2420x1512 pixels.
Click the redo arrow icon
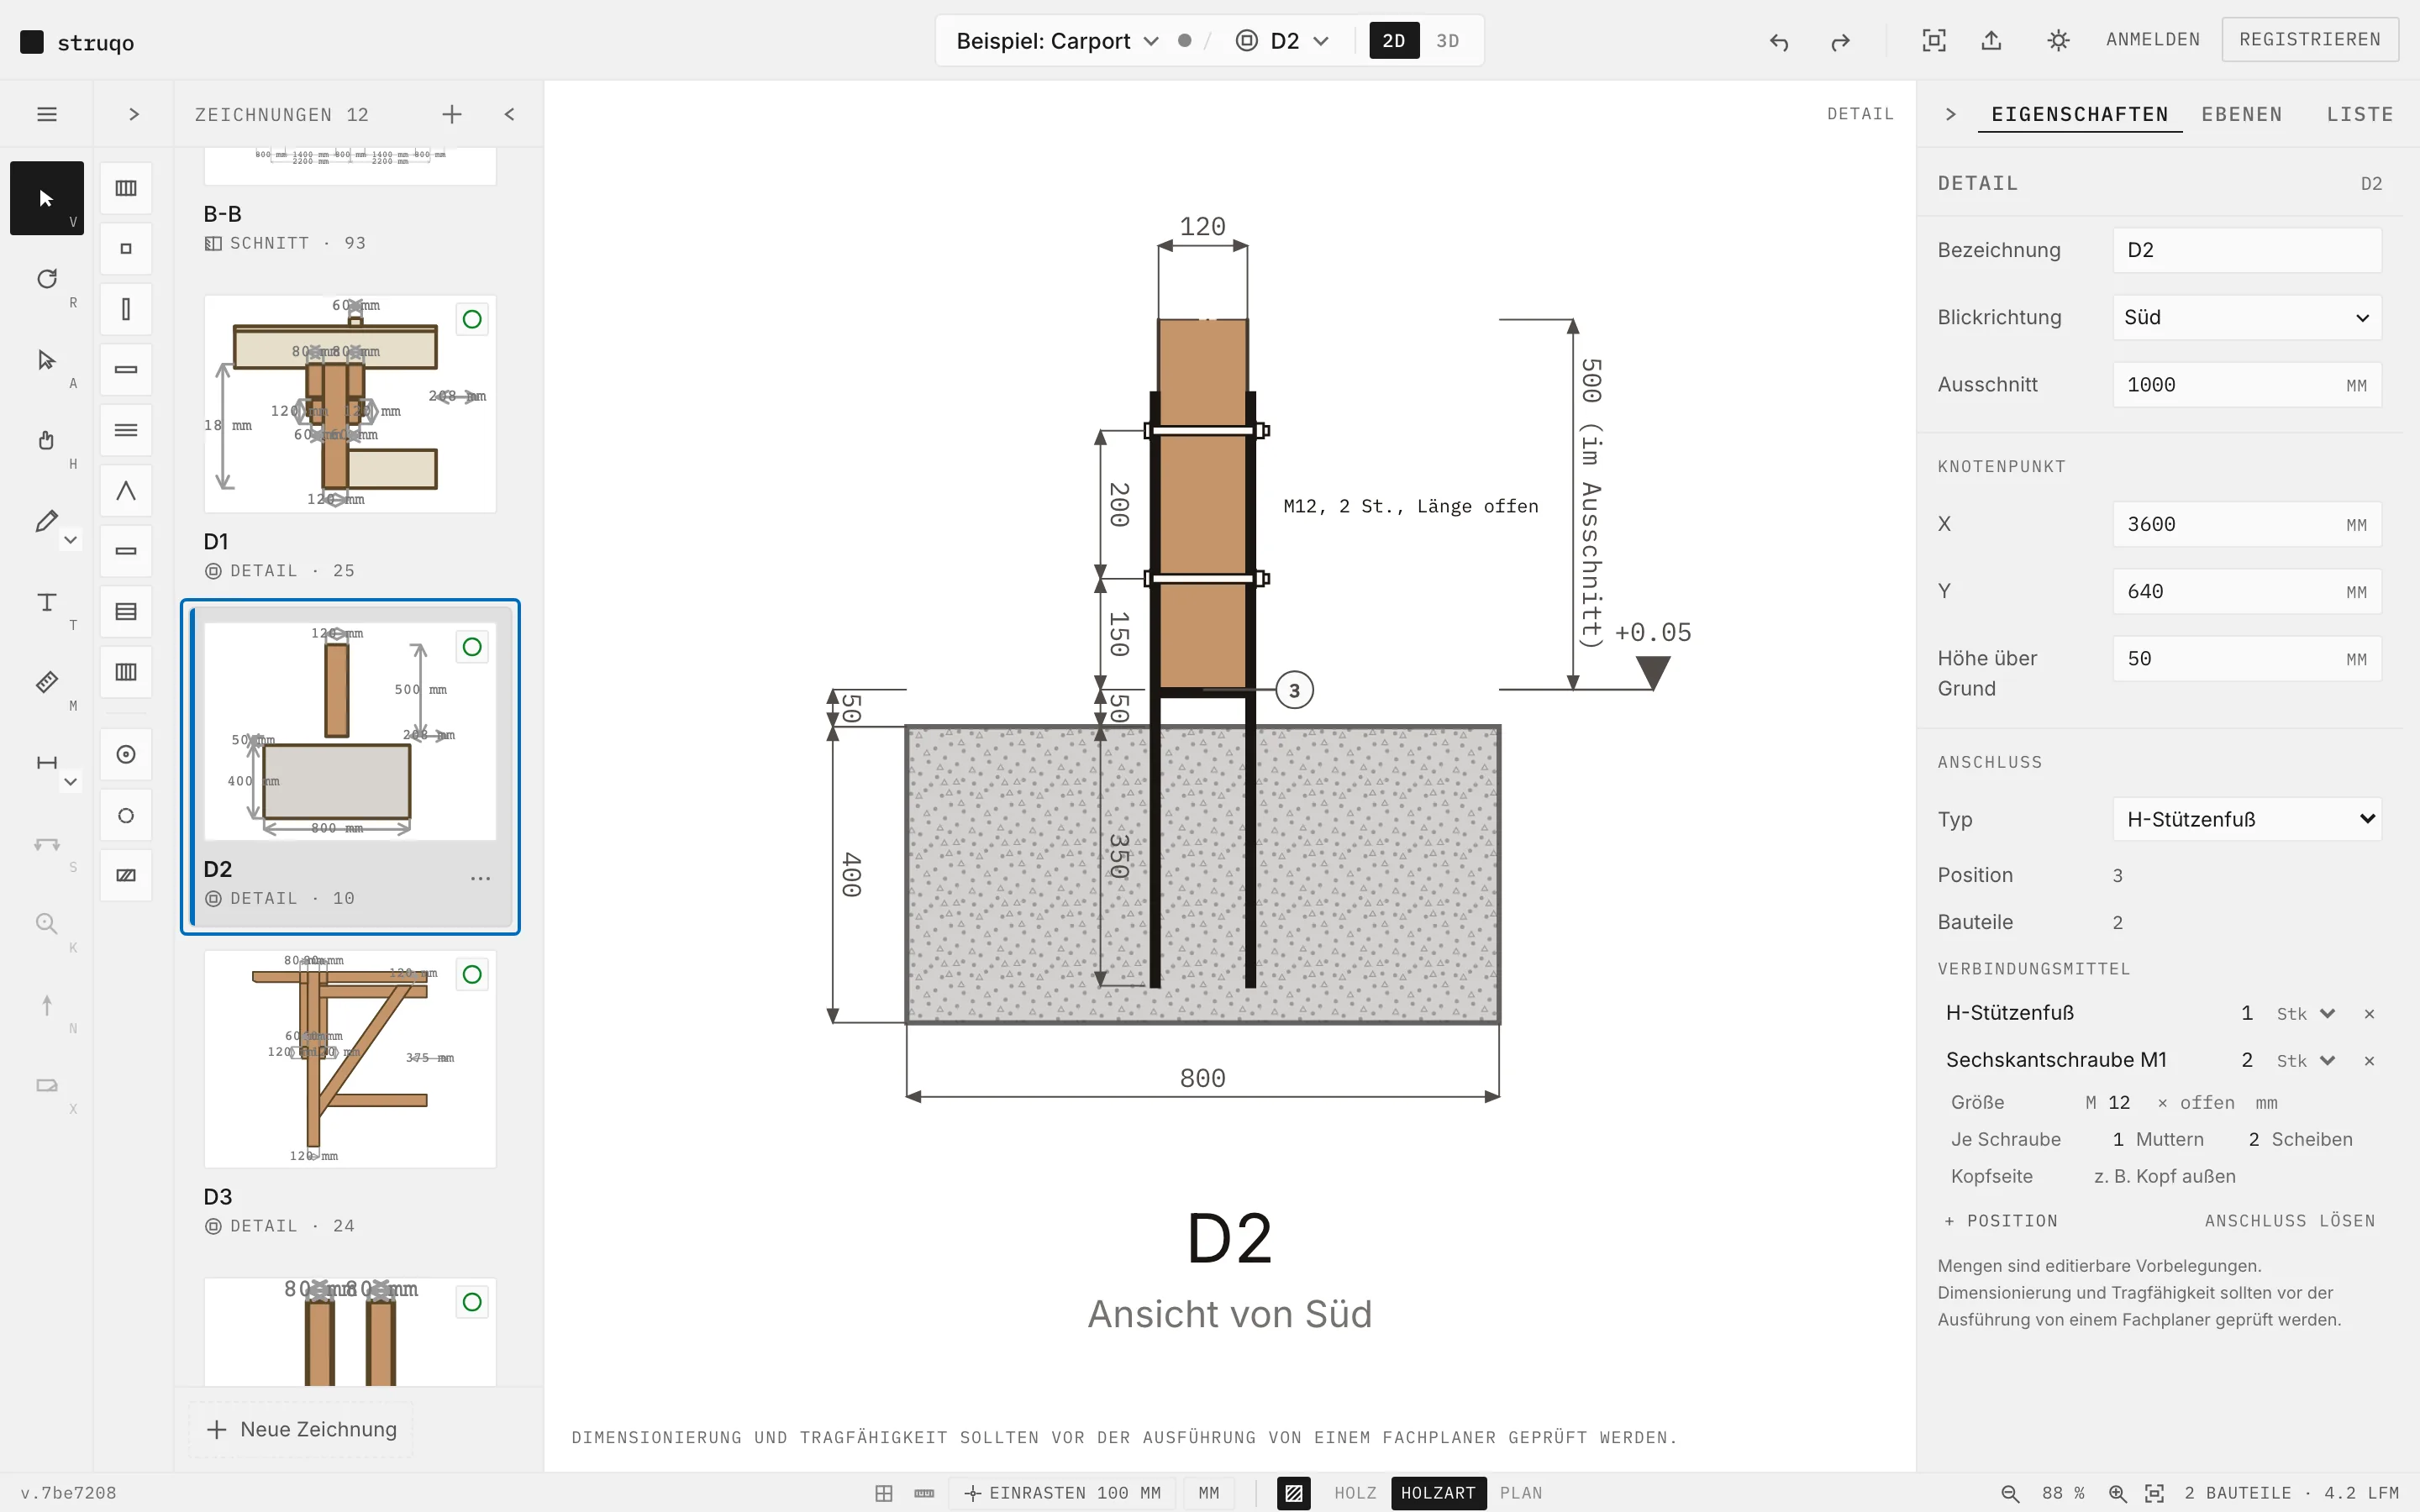pyautogui.click(x=1840, y=41)
